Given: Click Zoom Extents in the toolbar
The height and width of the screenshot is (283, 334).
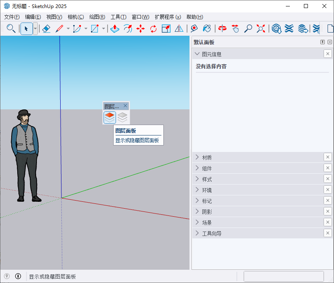Looking at the screenshot, I should [261, 29].
